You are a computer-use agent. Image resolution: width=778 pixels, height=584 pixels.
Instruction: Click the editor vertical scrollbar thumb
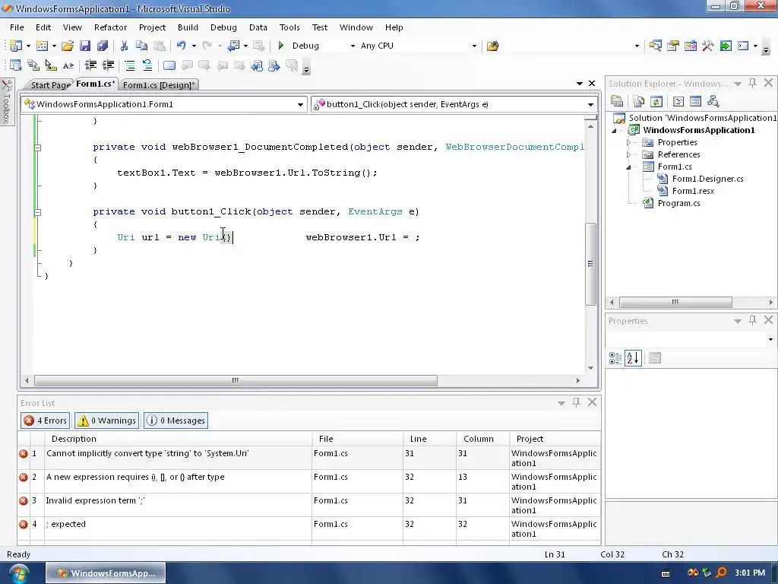pos(590,264)
